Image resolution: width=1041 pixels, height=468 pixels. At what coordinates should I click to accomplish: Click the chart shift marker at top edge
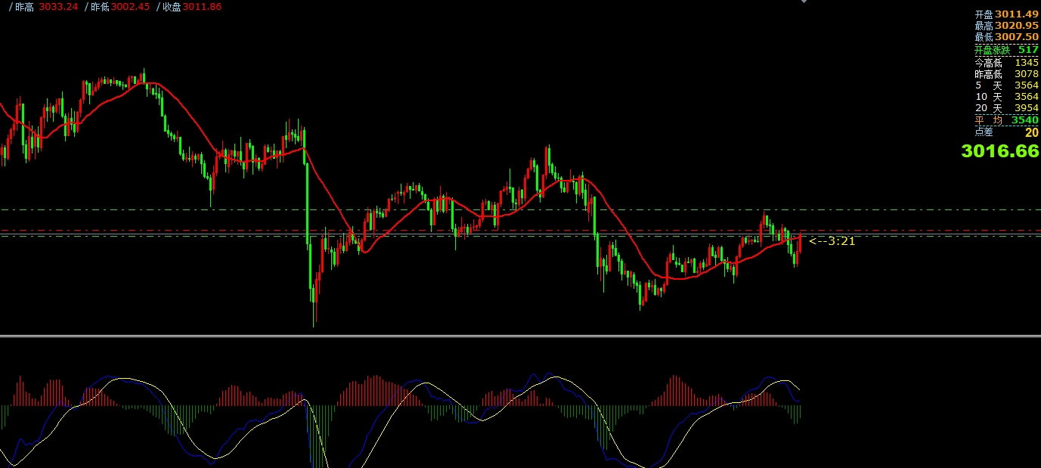click(x=804, y=2)
